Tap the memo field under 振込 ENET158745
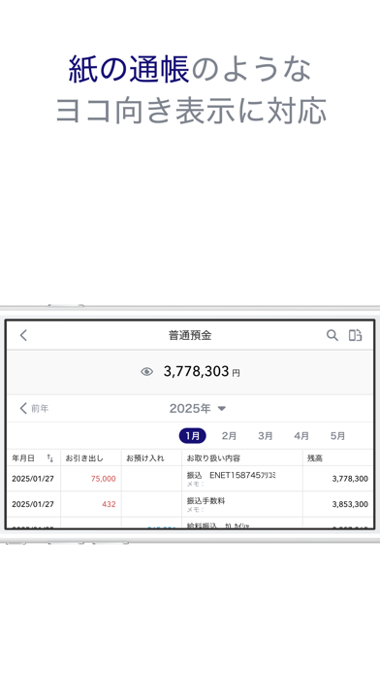The width and height of the screenshot is (380, 676). pyautogui.click(x=196, y=484)
